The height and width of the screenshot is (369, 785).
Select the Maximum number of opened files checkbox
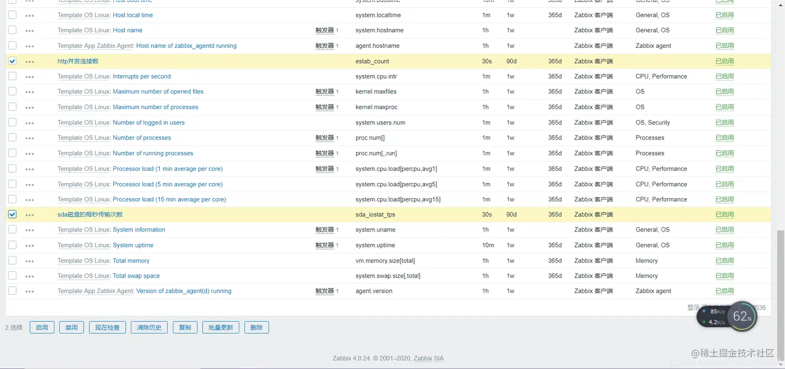tap(12, 91)
